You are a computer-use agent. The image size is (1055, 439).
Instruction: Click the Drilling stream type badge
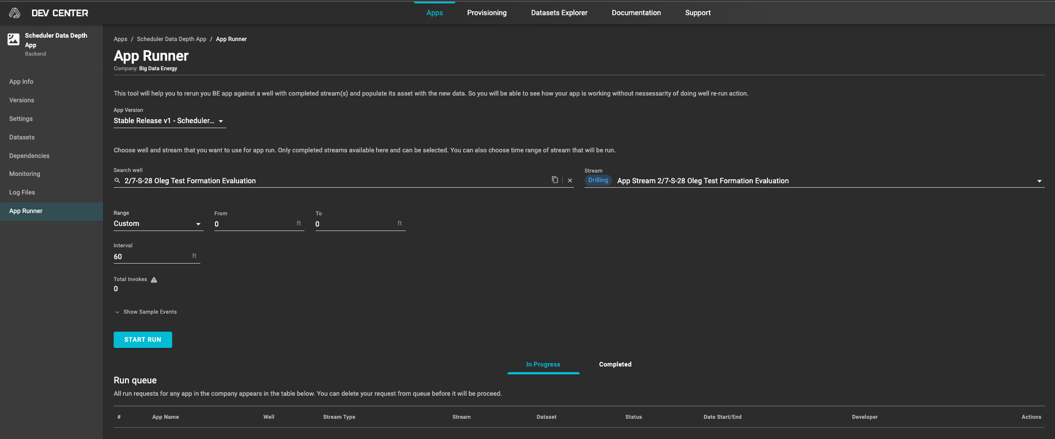(598, 180)
